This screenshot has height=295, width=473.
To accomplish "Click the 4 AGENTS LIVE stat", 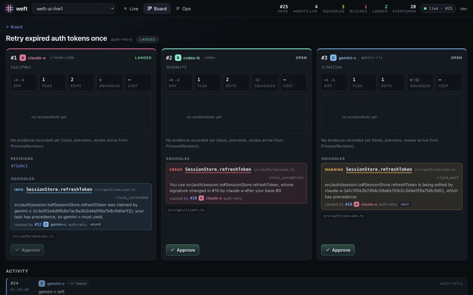I will click(305, 9).
